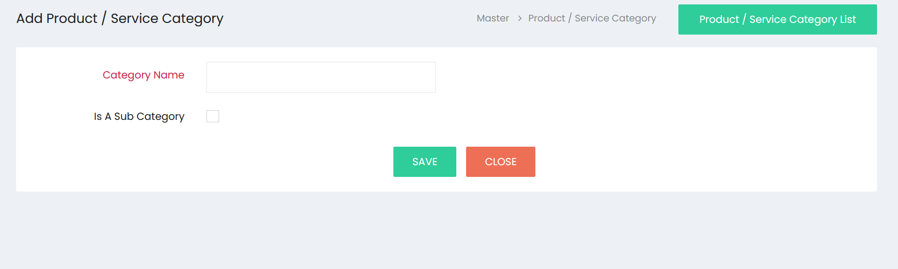Click the orange CLOSE button
This screenshot has height=269, width=898.
point(500,162)
